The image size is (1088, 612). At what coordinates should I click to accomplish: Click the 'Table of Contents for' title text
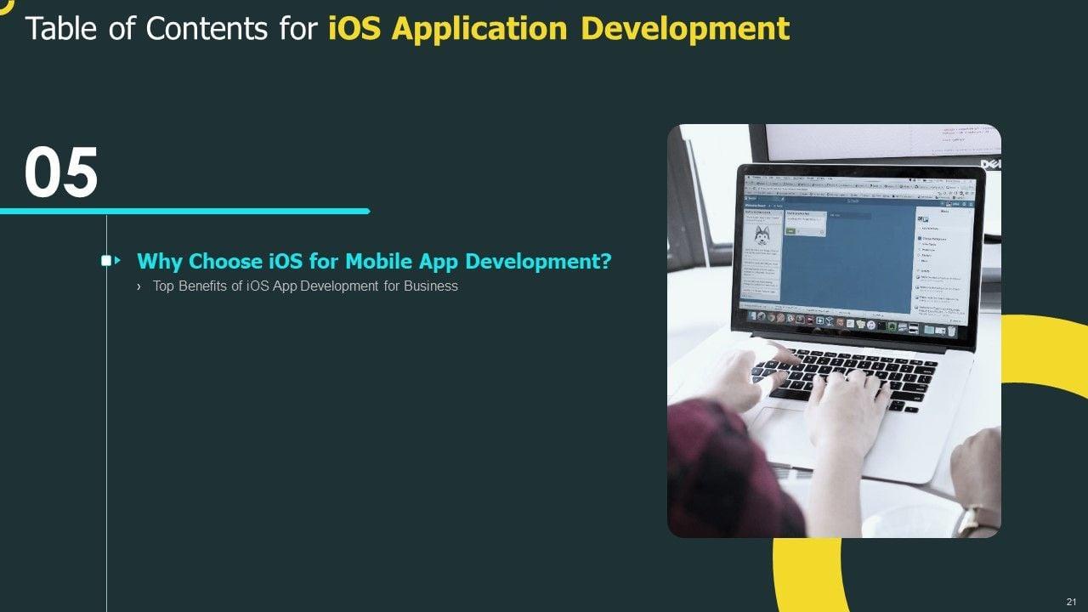coord(173,28)
